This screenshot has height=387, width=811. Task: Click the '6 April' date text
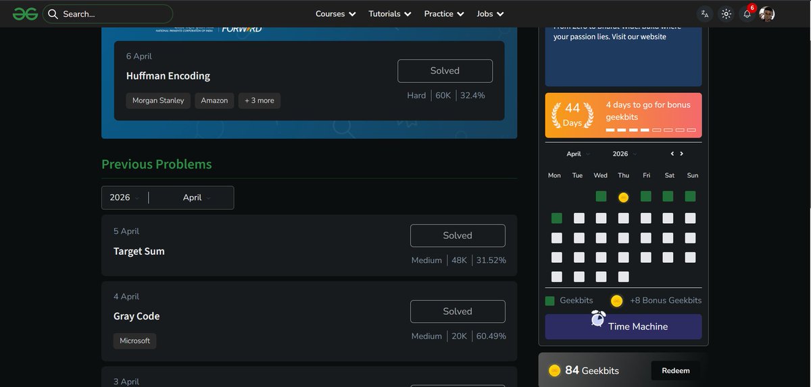[139, 57]
